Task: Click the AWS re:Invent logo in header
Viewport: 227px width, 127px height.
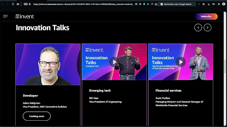Action: [x=25, y=17]
